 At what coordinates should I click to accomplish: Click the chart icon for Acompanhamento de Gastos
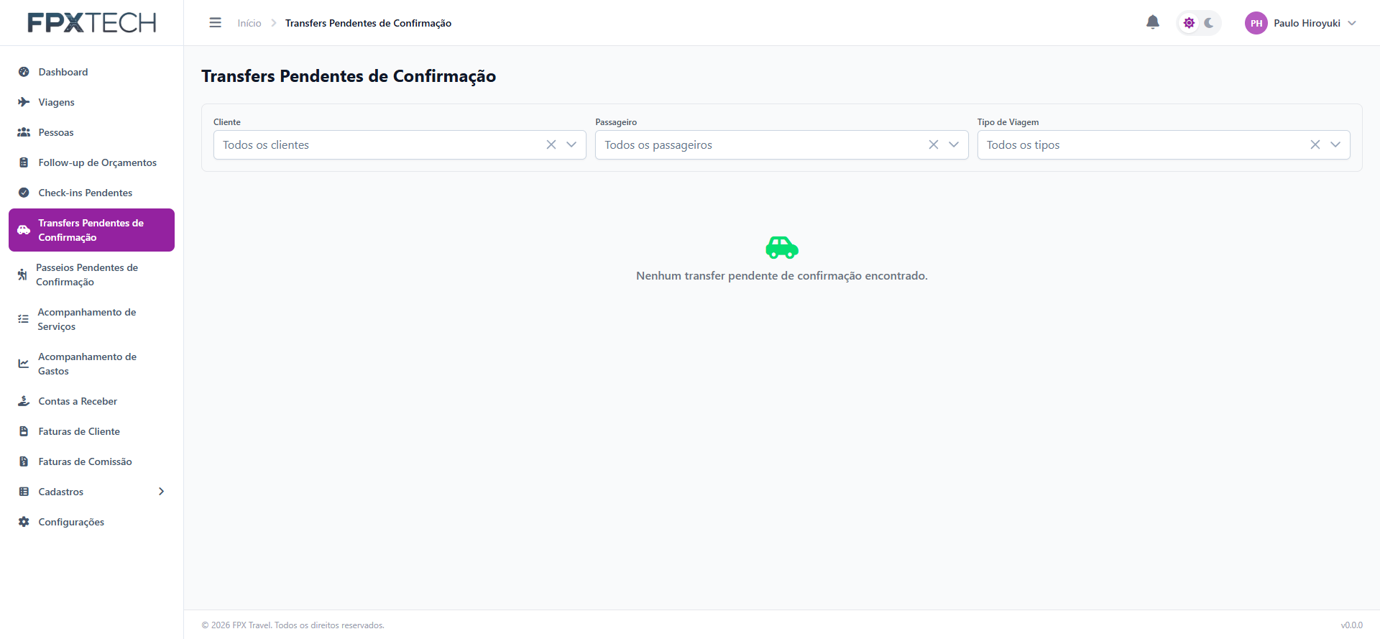pyautogui.click(x=24, y=364)
